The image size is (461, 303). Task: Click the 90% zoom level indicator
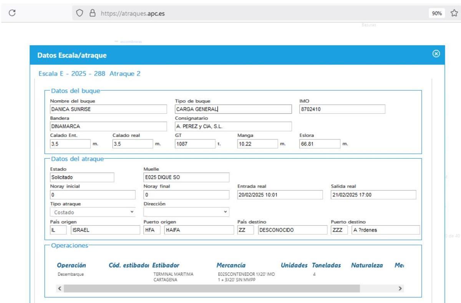pos(438,13)
